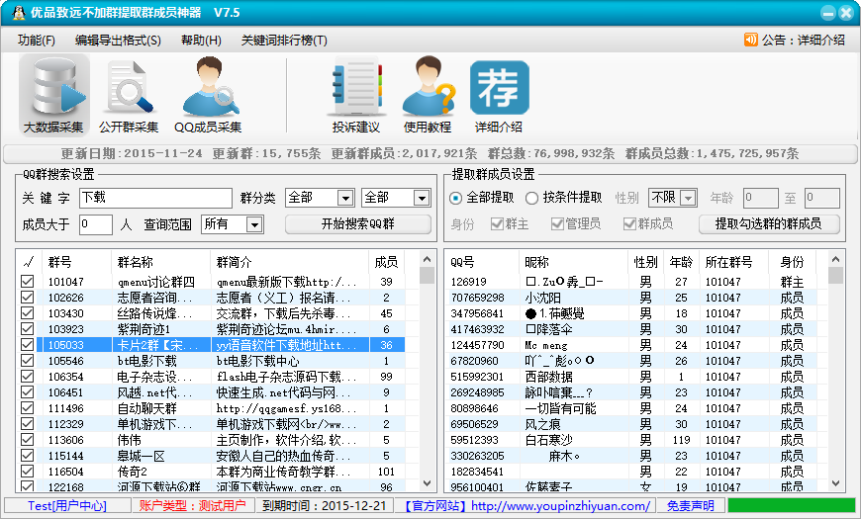Viewport: 861px width, 519px height.
Task: Open the 功能(F) menu
Action: (37, 40)
